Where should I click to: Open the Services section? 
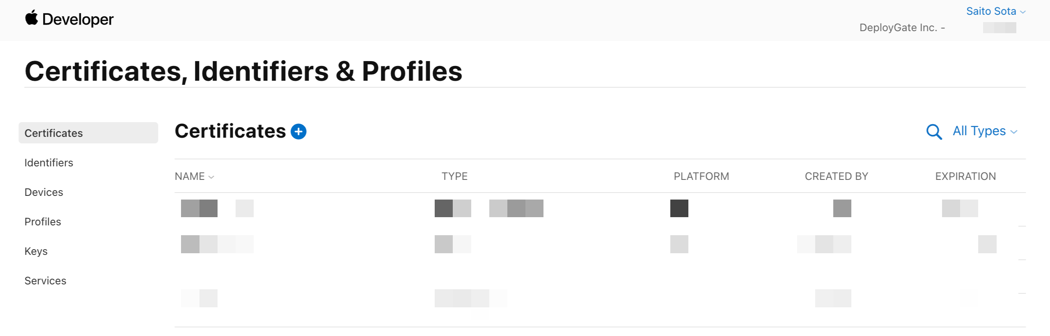click(45, 280)
